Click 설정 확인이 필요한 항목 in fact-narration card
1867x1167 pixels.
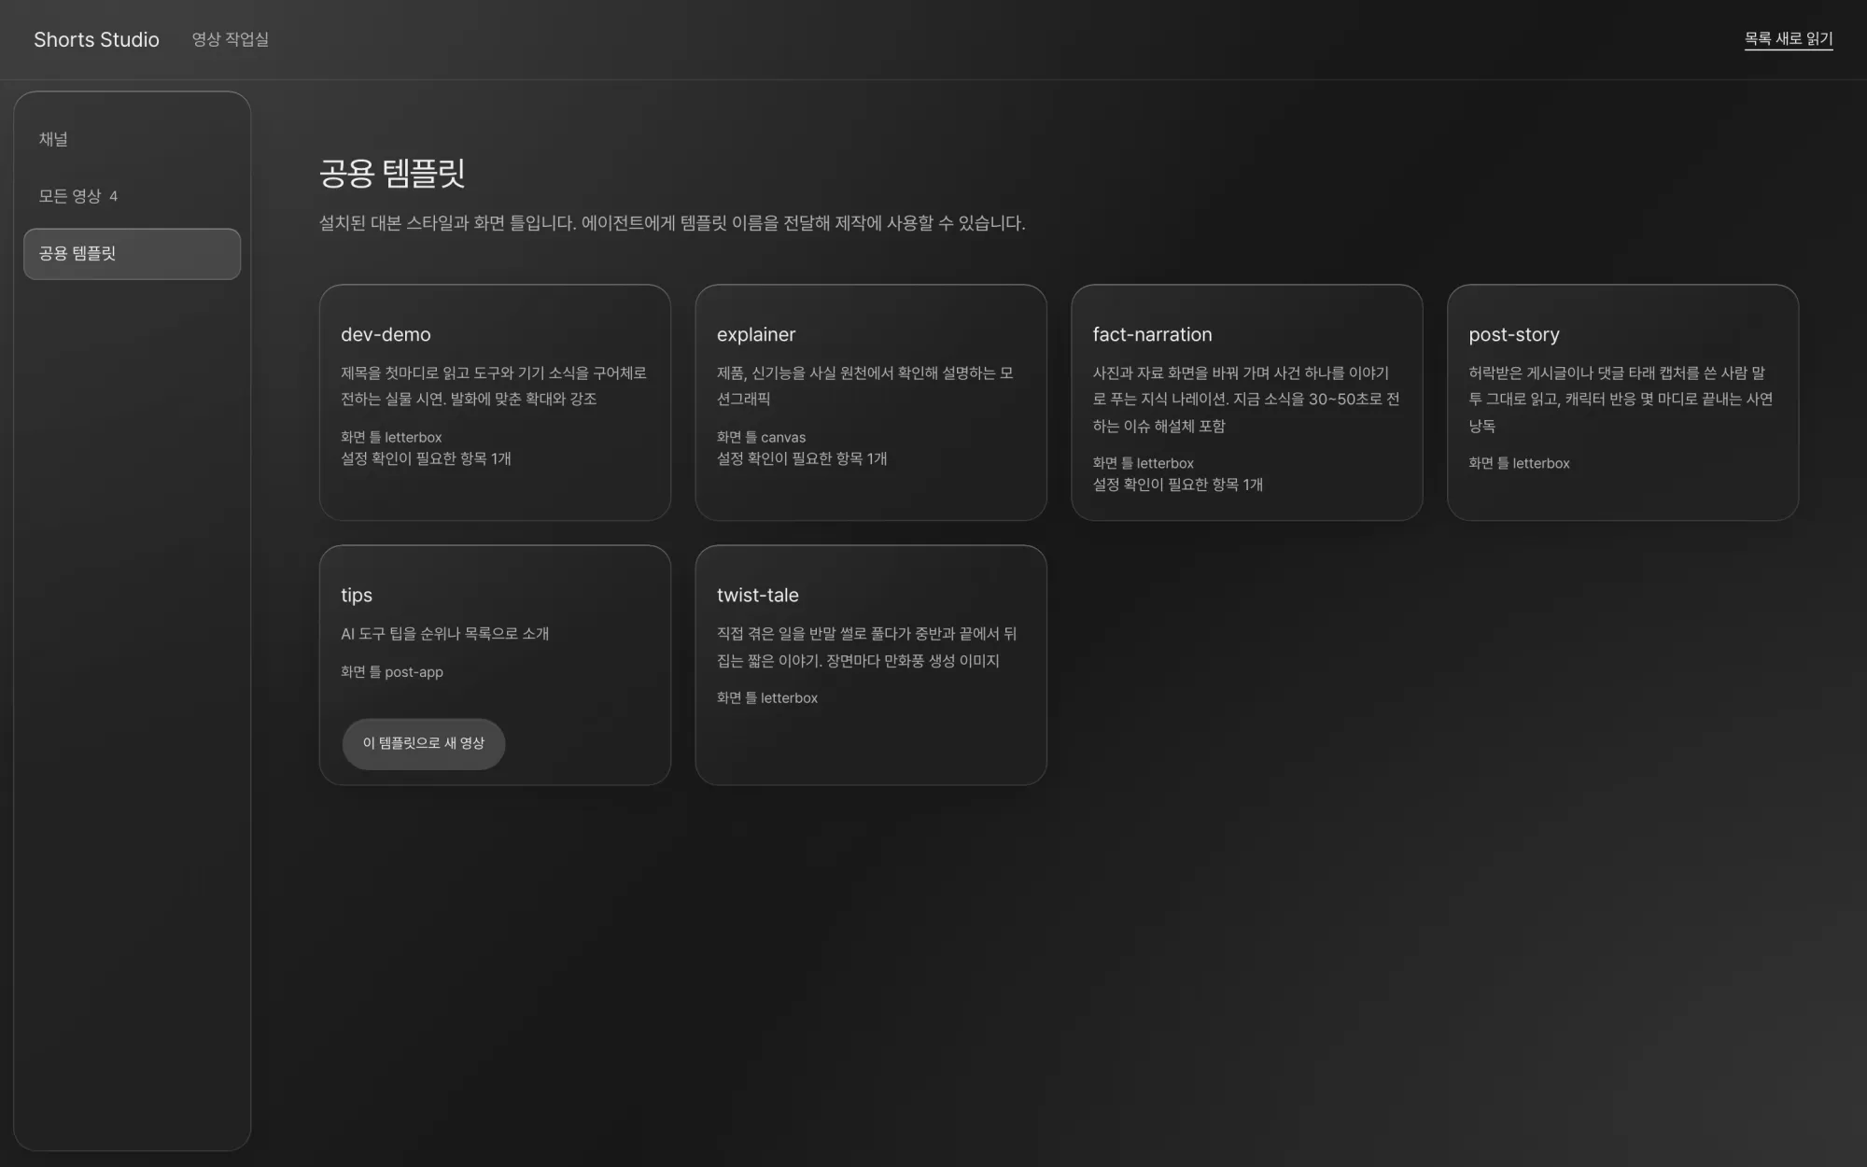[1177, 485]
